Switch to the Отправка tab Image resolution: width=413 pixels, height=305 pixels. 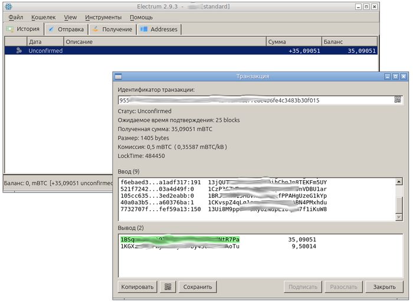click(67, 29)
